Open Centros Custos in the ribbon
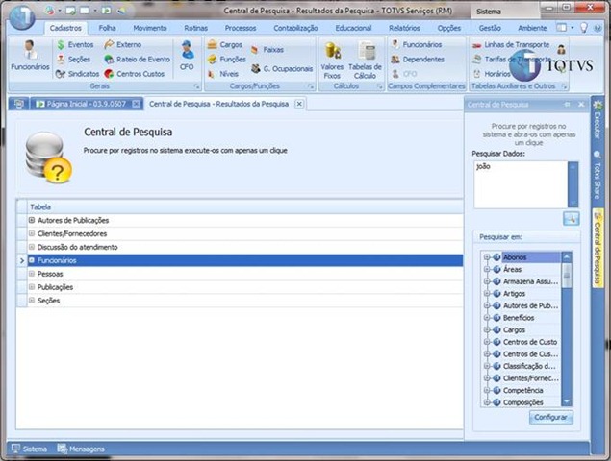 click(x=135, y=74)
